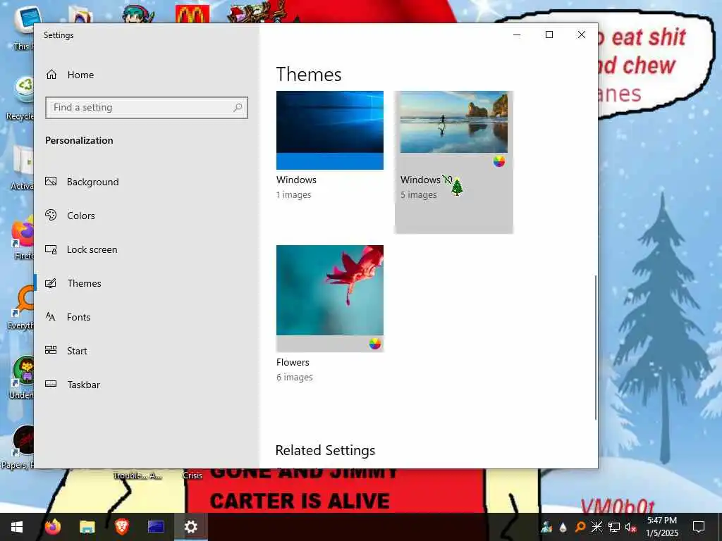Click the water drop tray icon
This screenshot has width=722, height=541.
coord(563,527)
